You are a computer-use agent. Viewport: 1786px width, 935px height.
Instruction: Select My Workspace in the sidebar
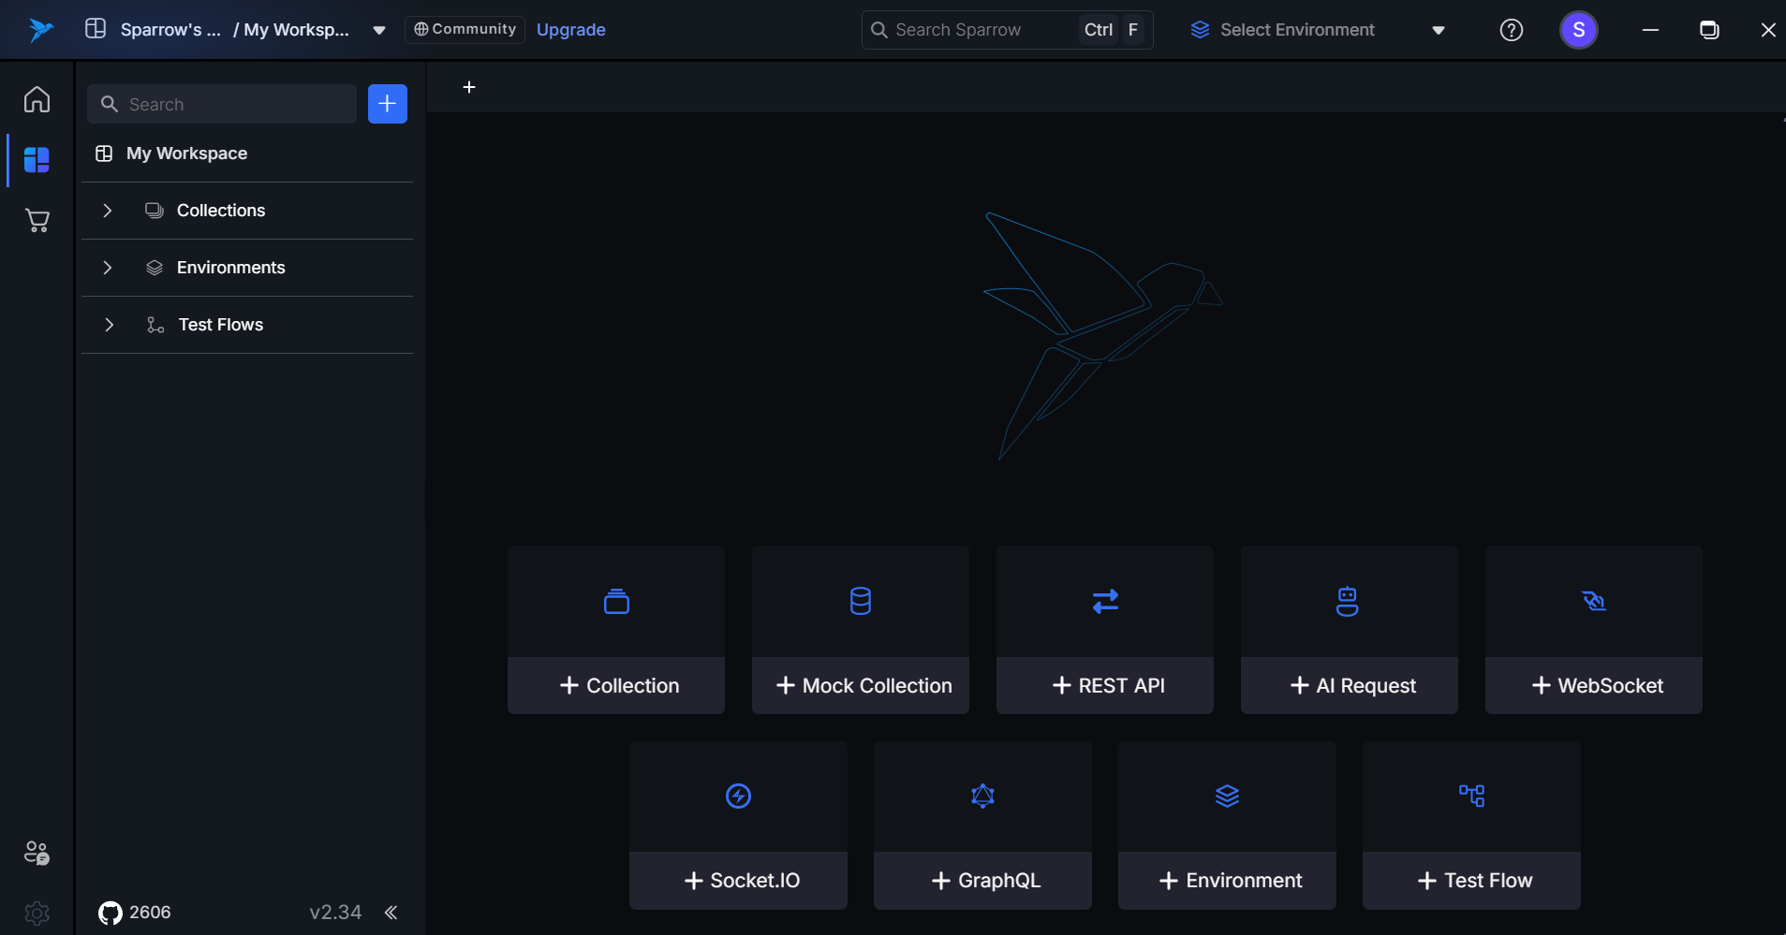click(x=186, y=153)
